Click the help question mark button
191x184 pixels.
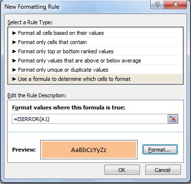click(x=157, y=4)
